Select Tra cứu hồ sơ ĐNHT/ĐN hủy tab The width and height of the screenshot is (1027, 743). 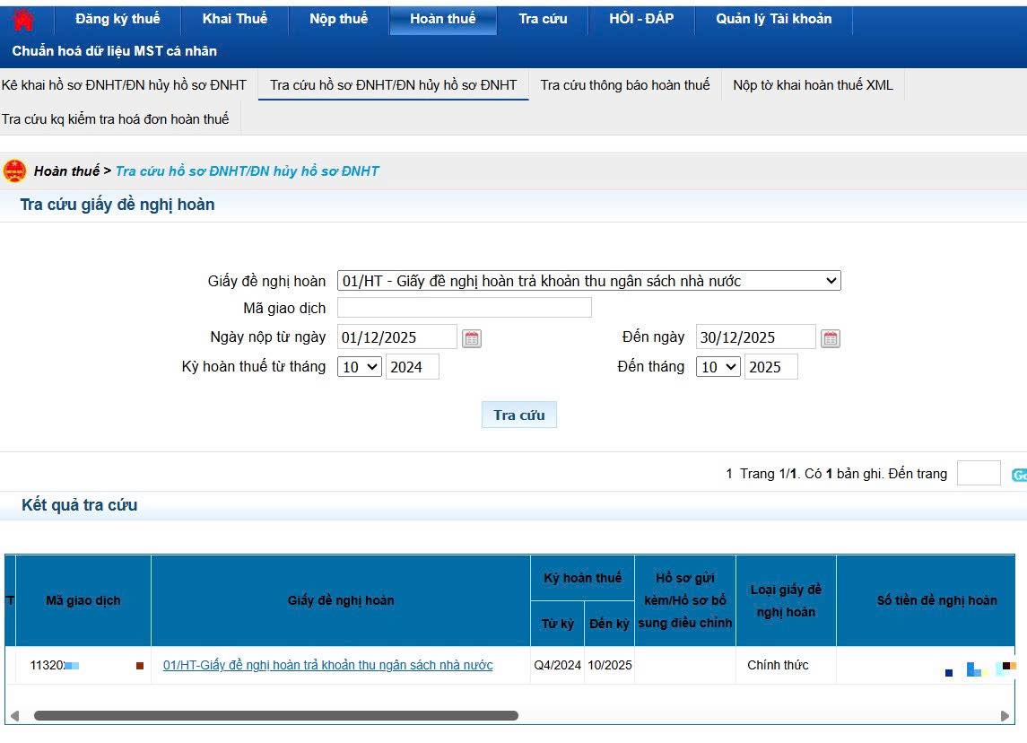coord(394,85)
